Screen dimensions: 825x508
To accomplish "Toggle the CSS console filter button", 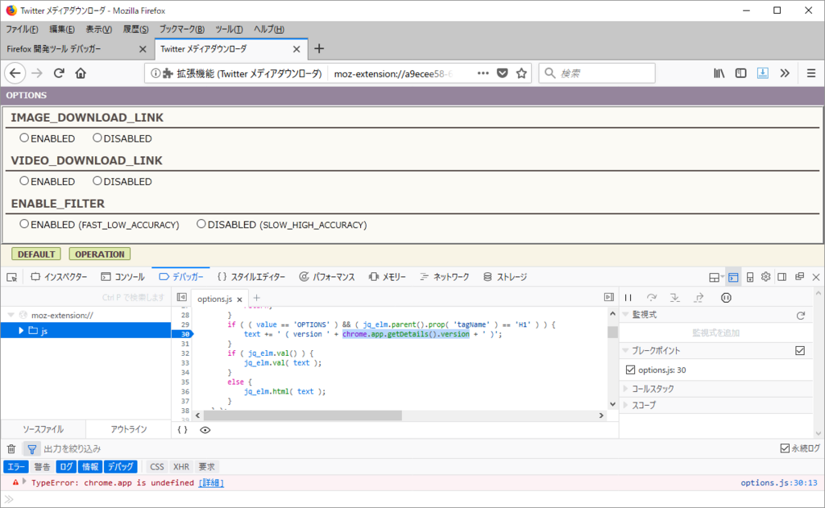I will [157, 466].
